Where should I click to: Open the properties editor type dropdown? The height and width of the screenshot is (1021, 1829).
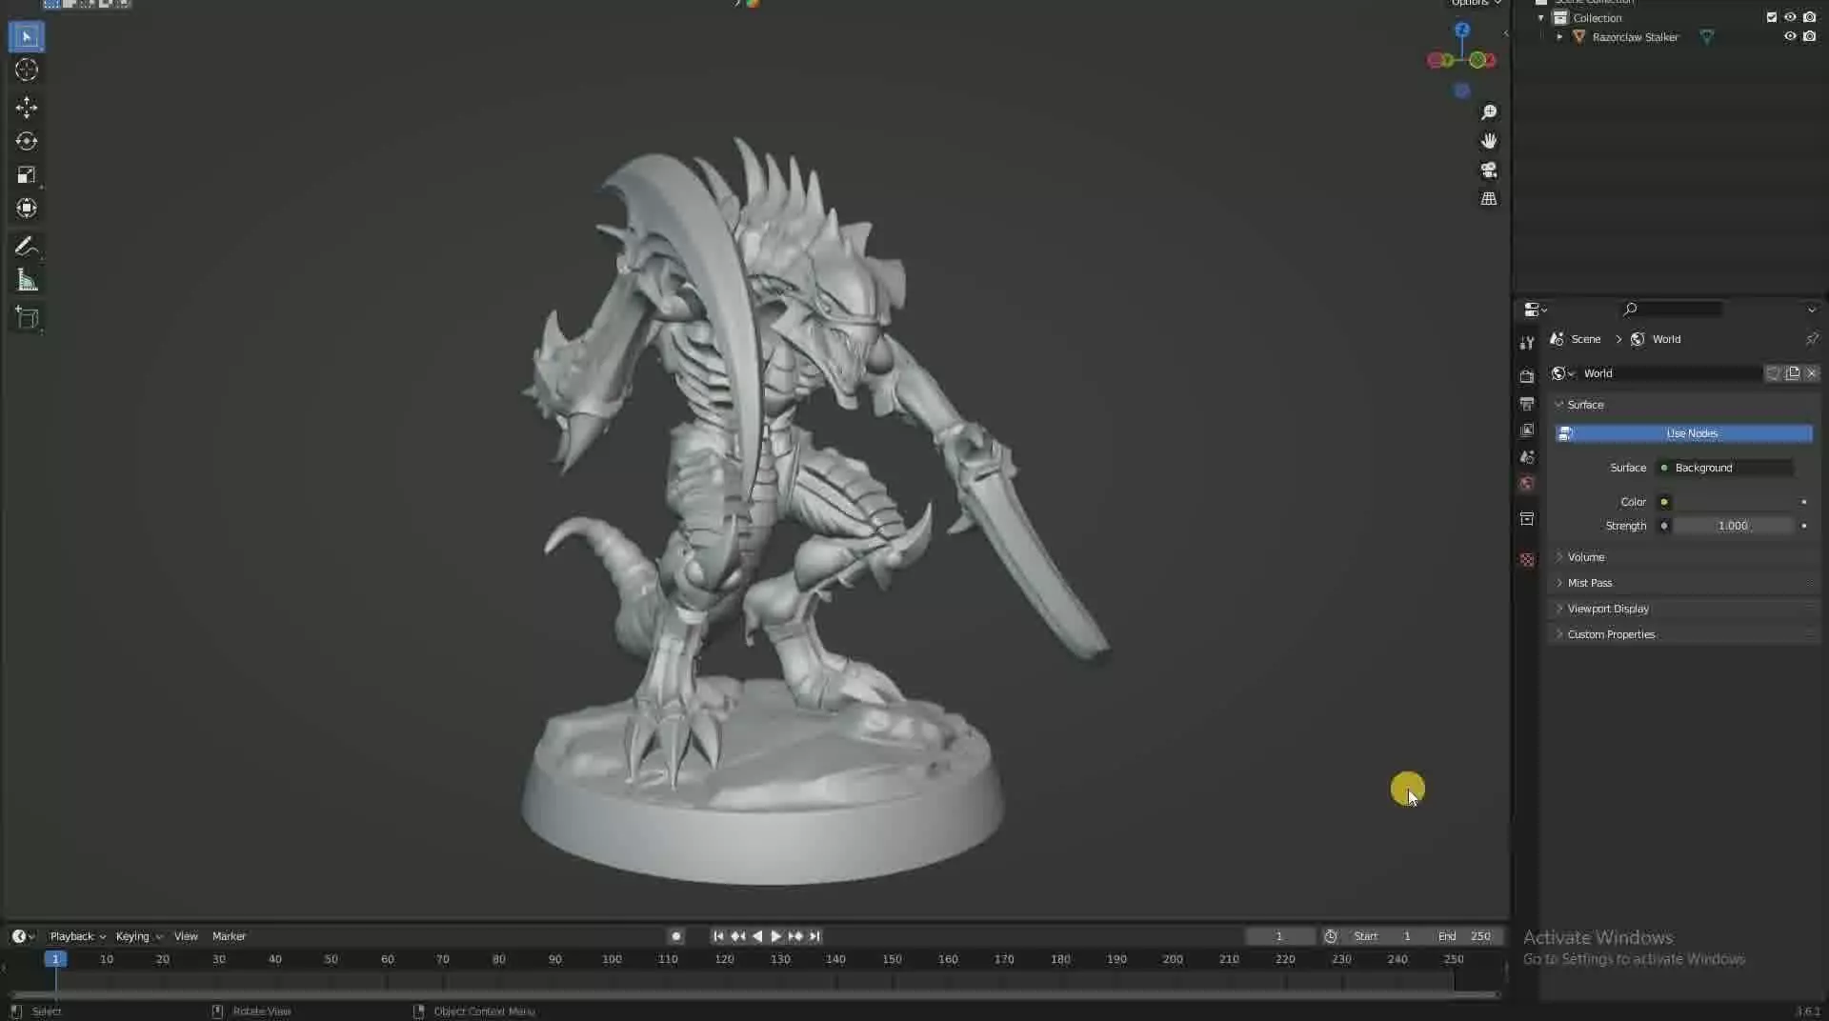[1536, 310]
